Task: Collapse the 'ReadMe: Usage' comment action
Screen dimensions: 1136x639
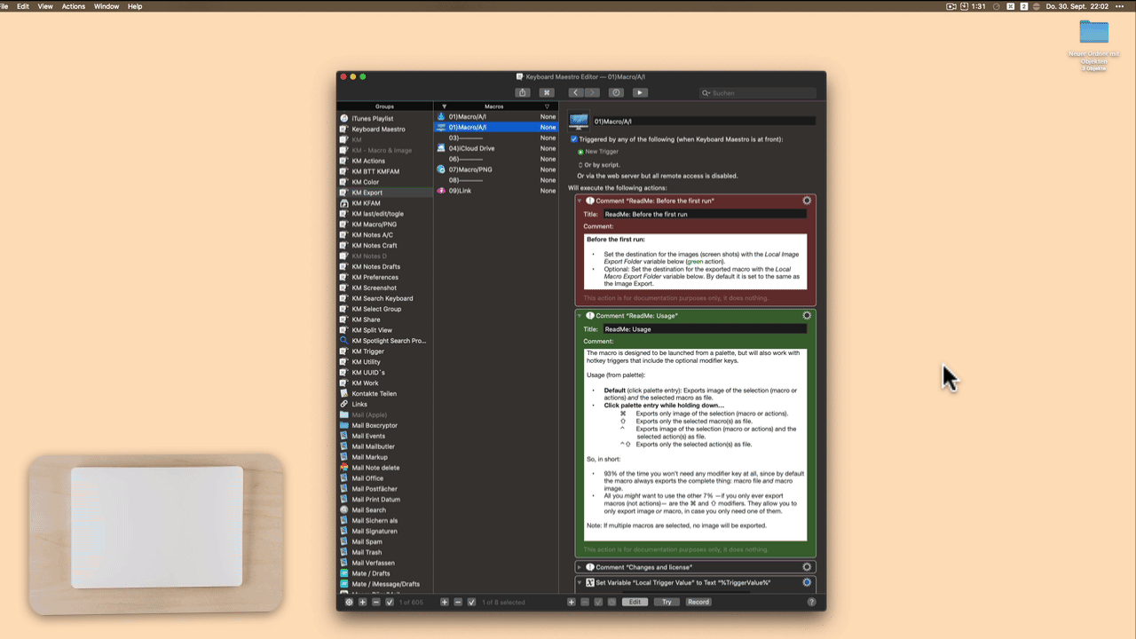Action: point(580,316)
